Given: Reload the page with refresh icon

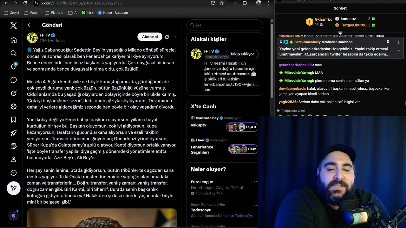Looking at the screenshot, I should 25,3.
